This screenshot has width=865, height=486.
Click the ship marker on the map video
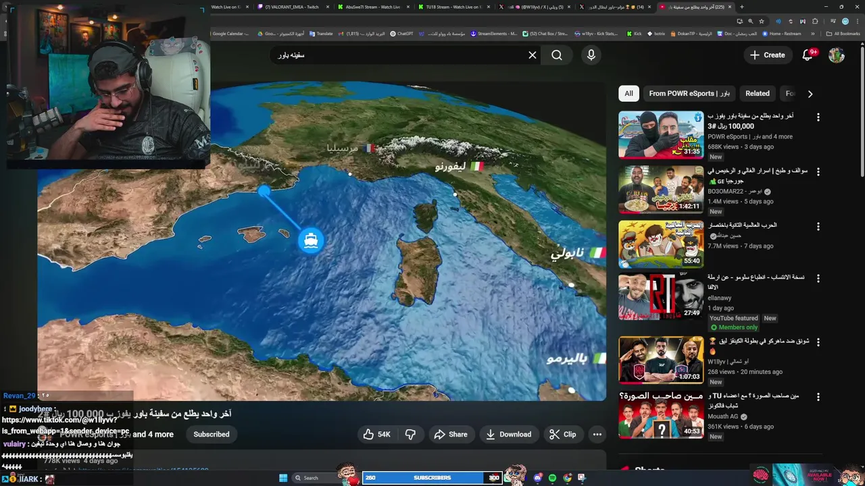click(x=311, y=241)
